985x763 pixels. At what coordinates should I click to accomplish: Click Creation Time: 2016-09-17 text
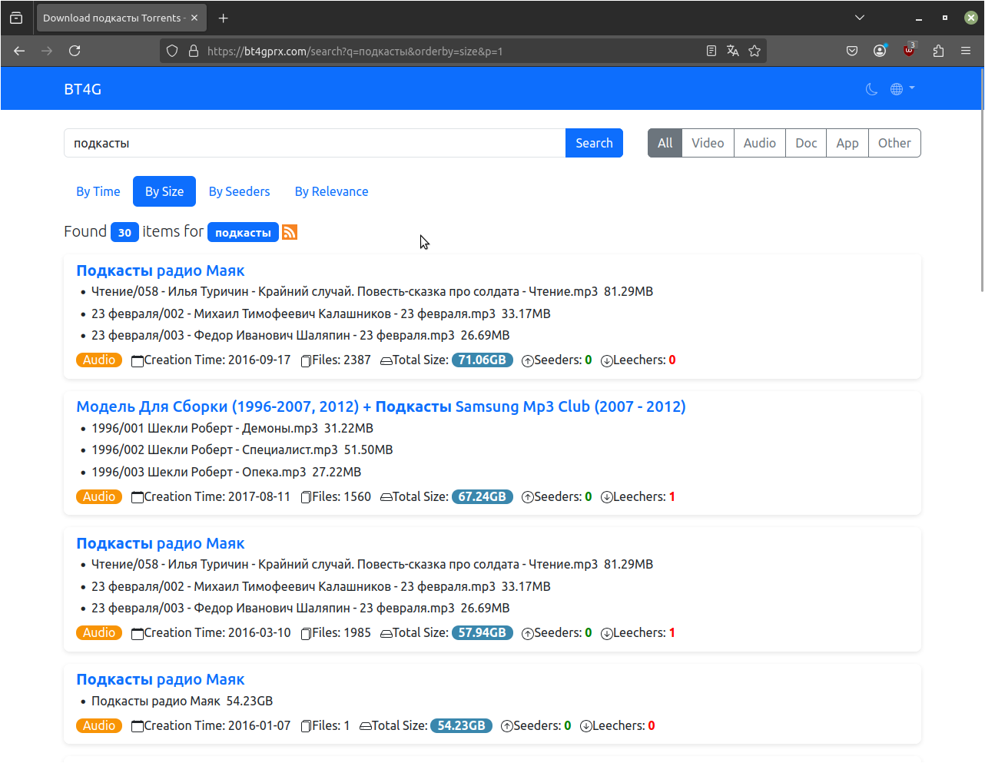pos(217,360)
